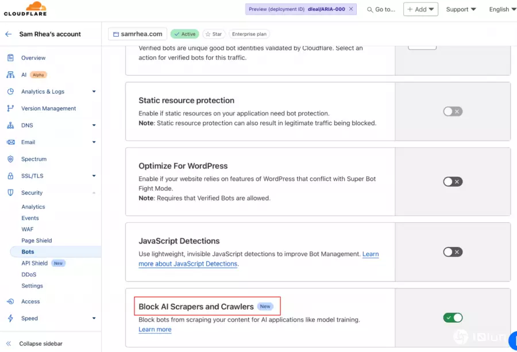The image size is (517, 352).
Task: Turn on JavaScript Detections switch
Action: pos(453,252)
